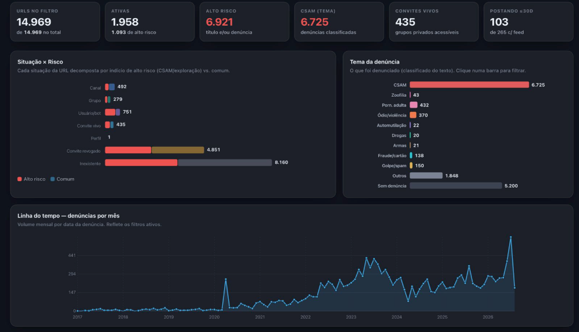Click the Outros gray bar
The width and height of the screenshot is (579, 332).
click(x=426, y=176)
